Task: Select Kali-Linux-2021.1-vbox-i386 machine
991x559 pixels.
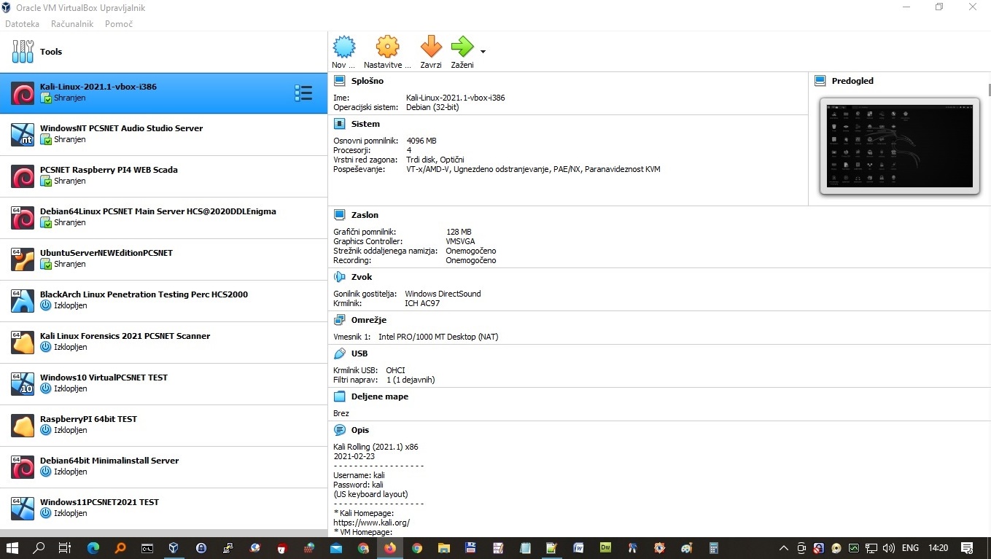Action: click(x=163, y=93)
